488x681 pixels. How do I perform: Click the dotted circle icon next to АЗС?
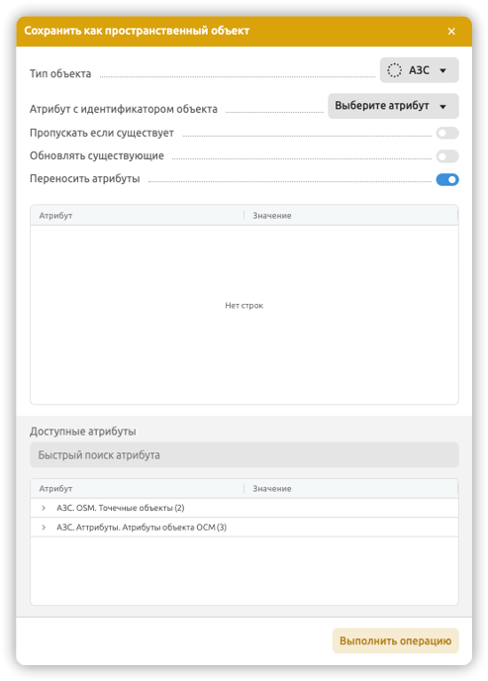(394, 70)
